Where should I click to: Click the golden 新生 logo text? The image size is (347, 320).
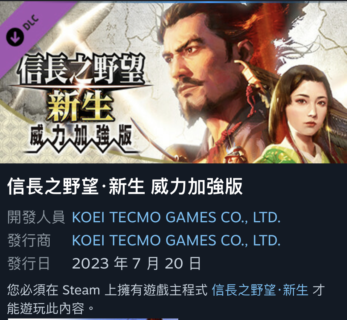(x=80, y=106)
